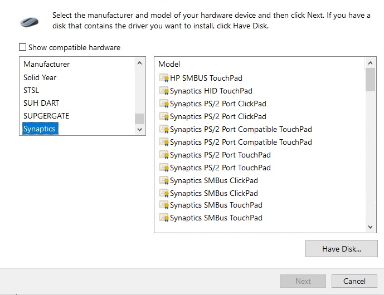Click the Model list's scroll down arrow
Image resolution: width=384 pixels, height=295 pixels.
point(371,227)
